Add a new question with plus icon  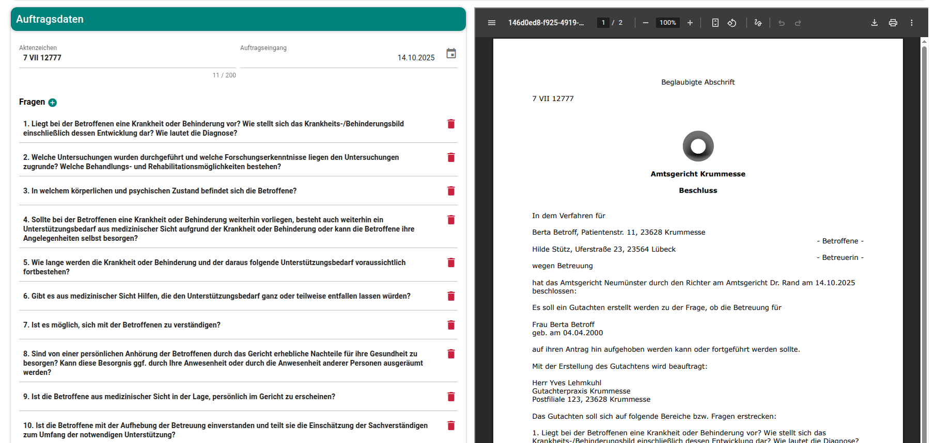point(53,103)
